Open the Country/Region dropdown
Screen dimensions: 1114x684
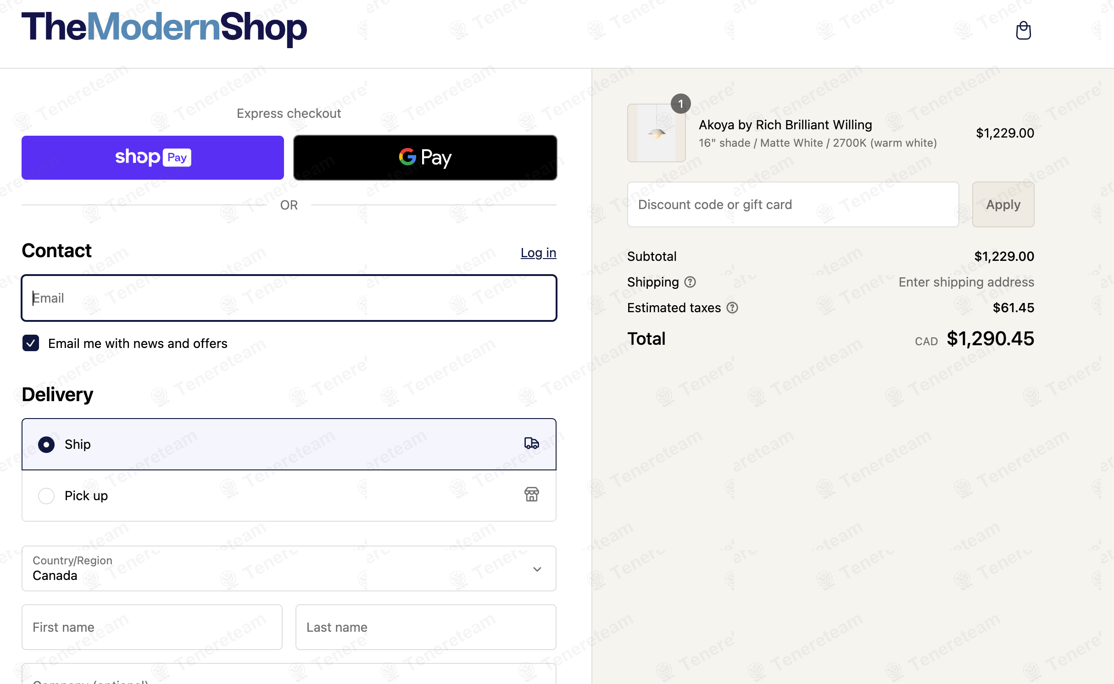pyautogui.click(x=289, y=568)
